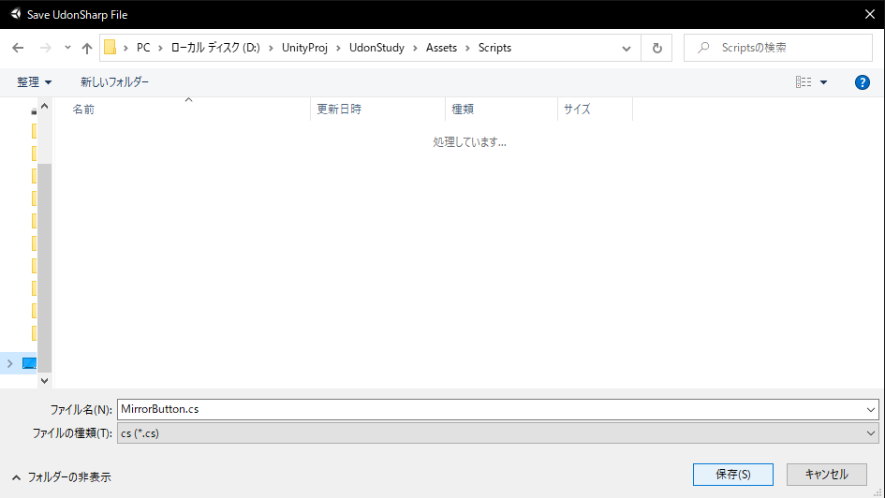This screenshot has width=885, height=498.
Task: Click the folder icon in address bar
Action: coord(111,48)
